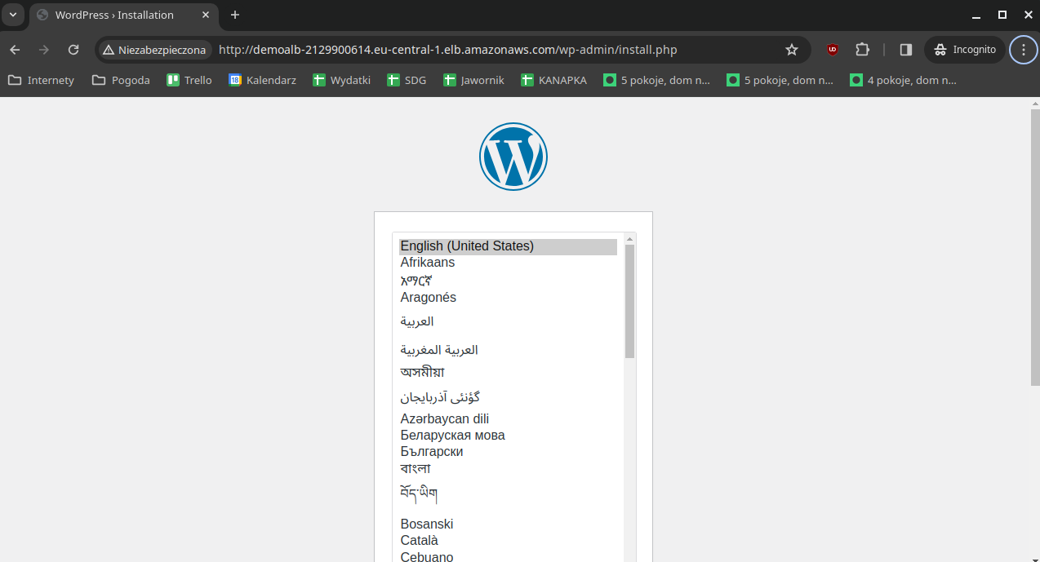Close the WordPress Installation tab
This screenshot has height=562, width=1040.
(206, 15)
